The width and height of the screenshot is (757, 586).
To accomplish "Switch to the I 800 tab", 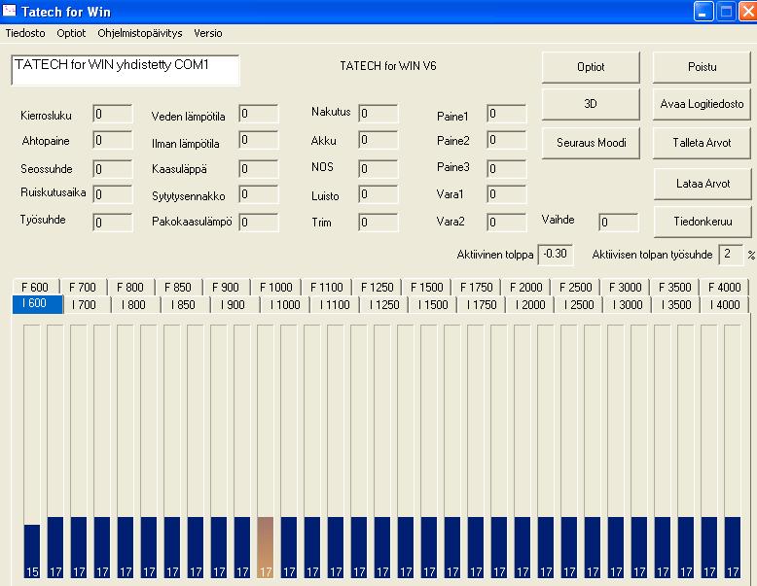I will coord(133,305).
